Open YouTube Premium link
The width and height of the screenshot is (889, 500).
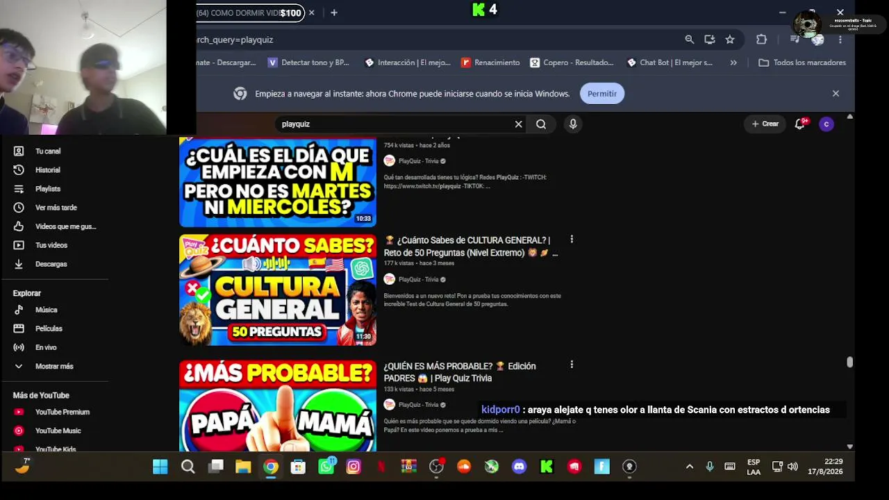coord(62,412)
